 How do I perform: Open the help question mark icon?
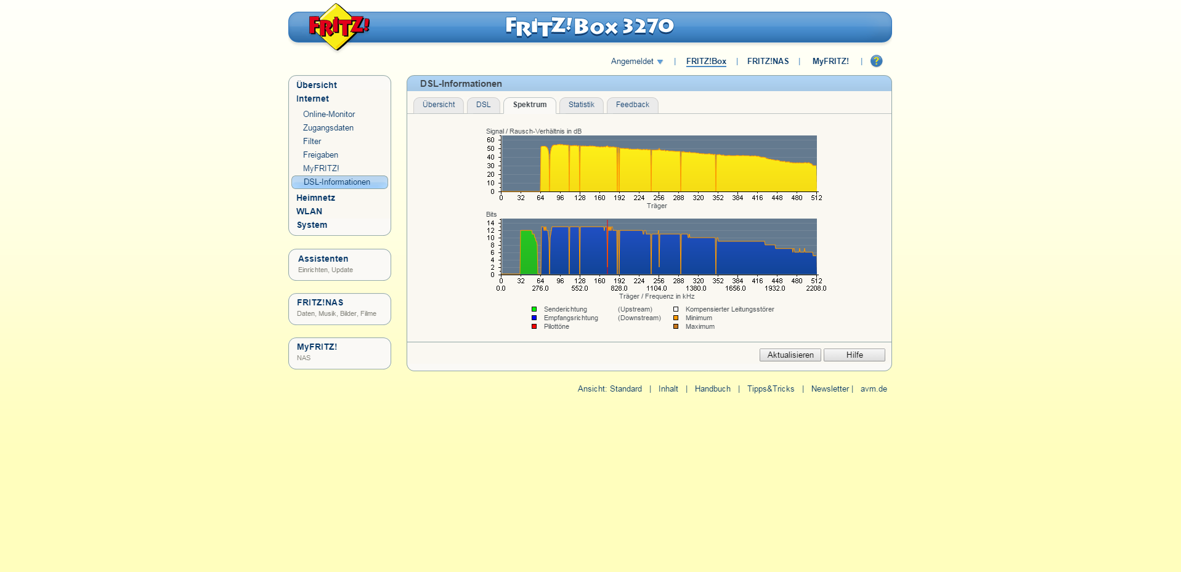(876, 61)
